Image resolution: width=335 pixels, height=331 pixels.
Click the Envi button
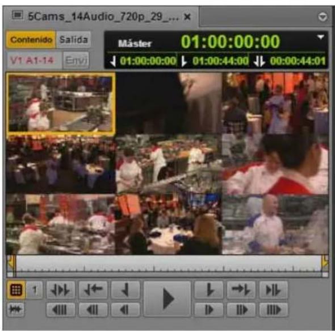[x=76, y=60]
